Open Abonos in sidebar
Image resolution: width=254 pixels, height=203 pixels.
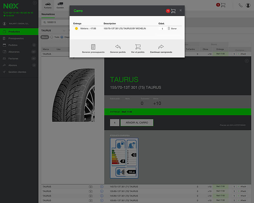(19, 65)
